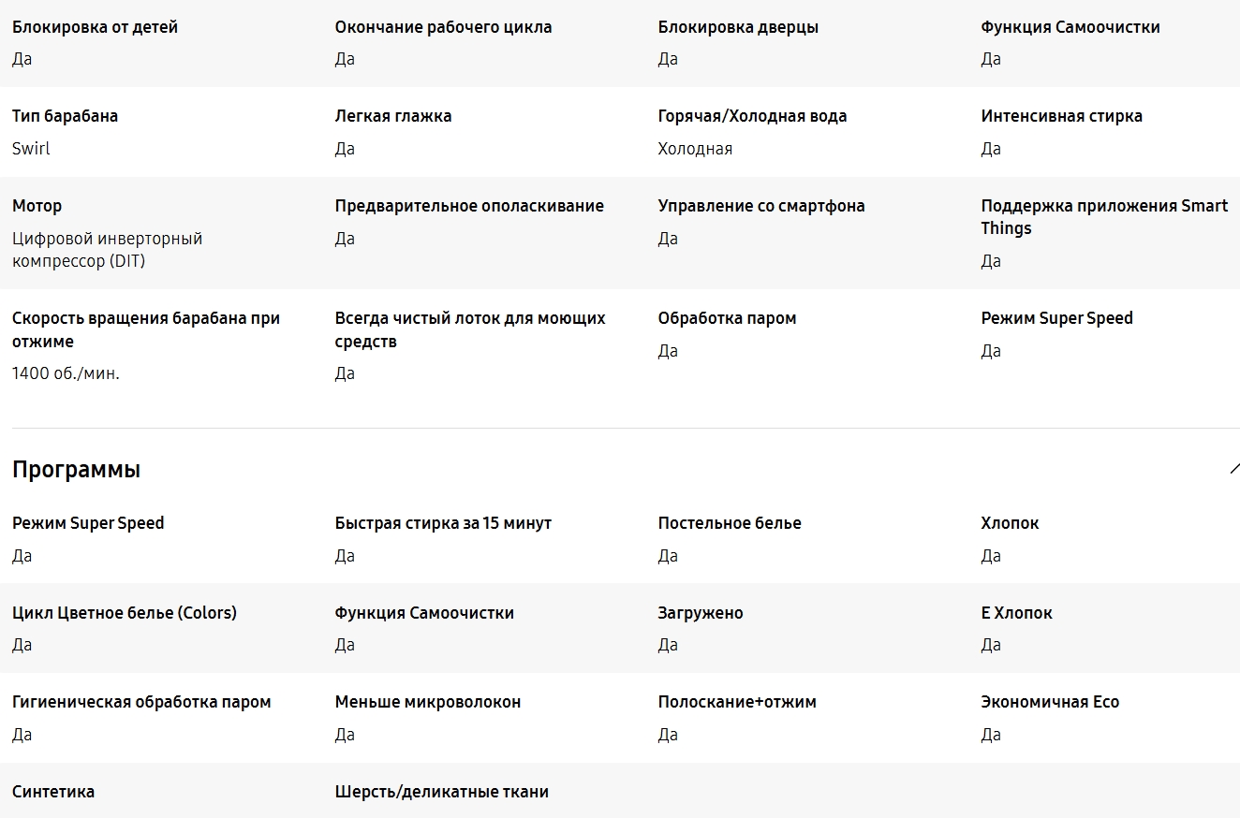Click the Шерсть/деликатные ткани label
Viewport: 1240px width, 818px height.
click(442, 792)
